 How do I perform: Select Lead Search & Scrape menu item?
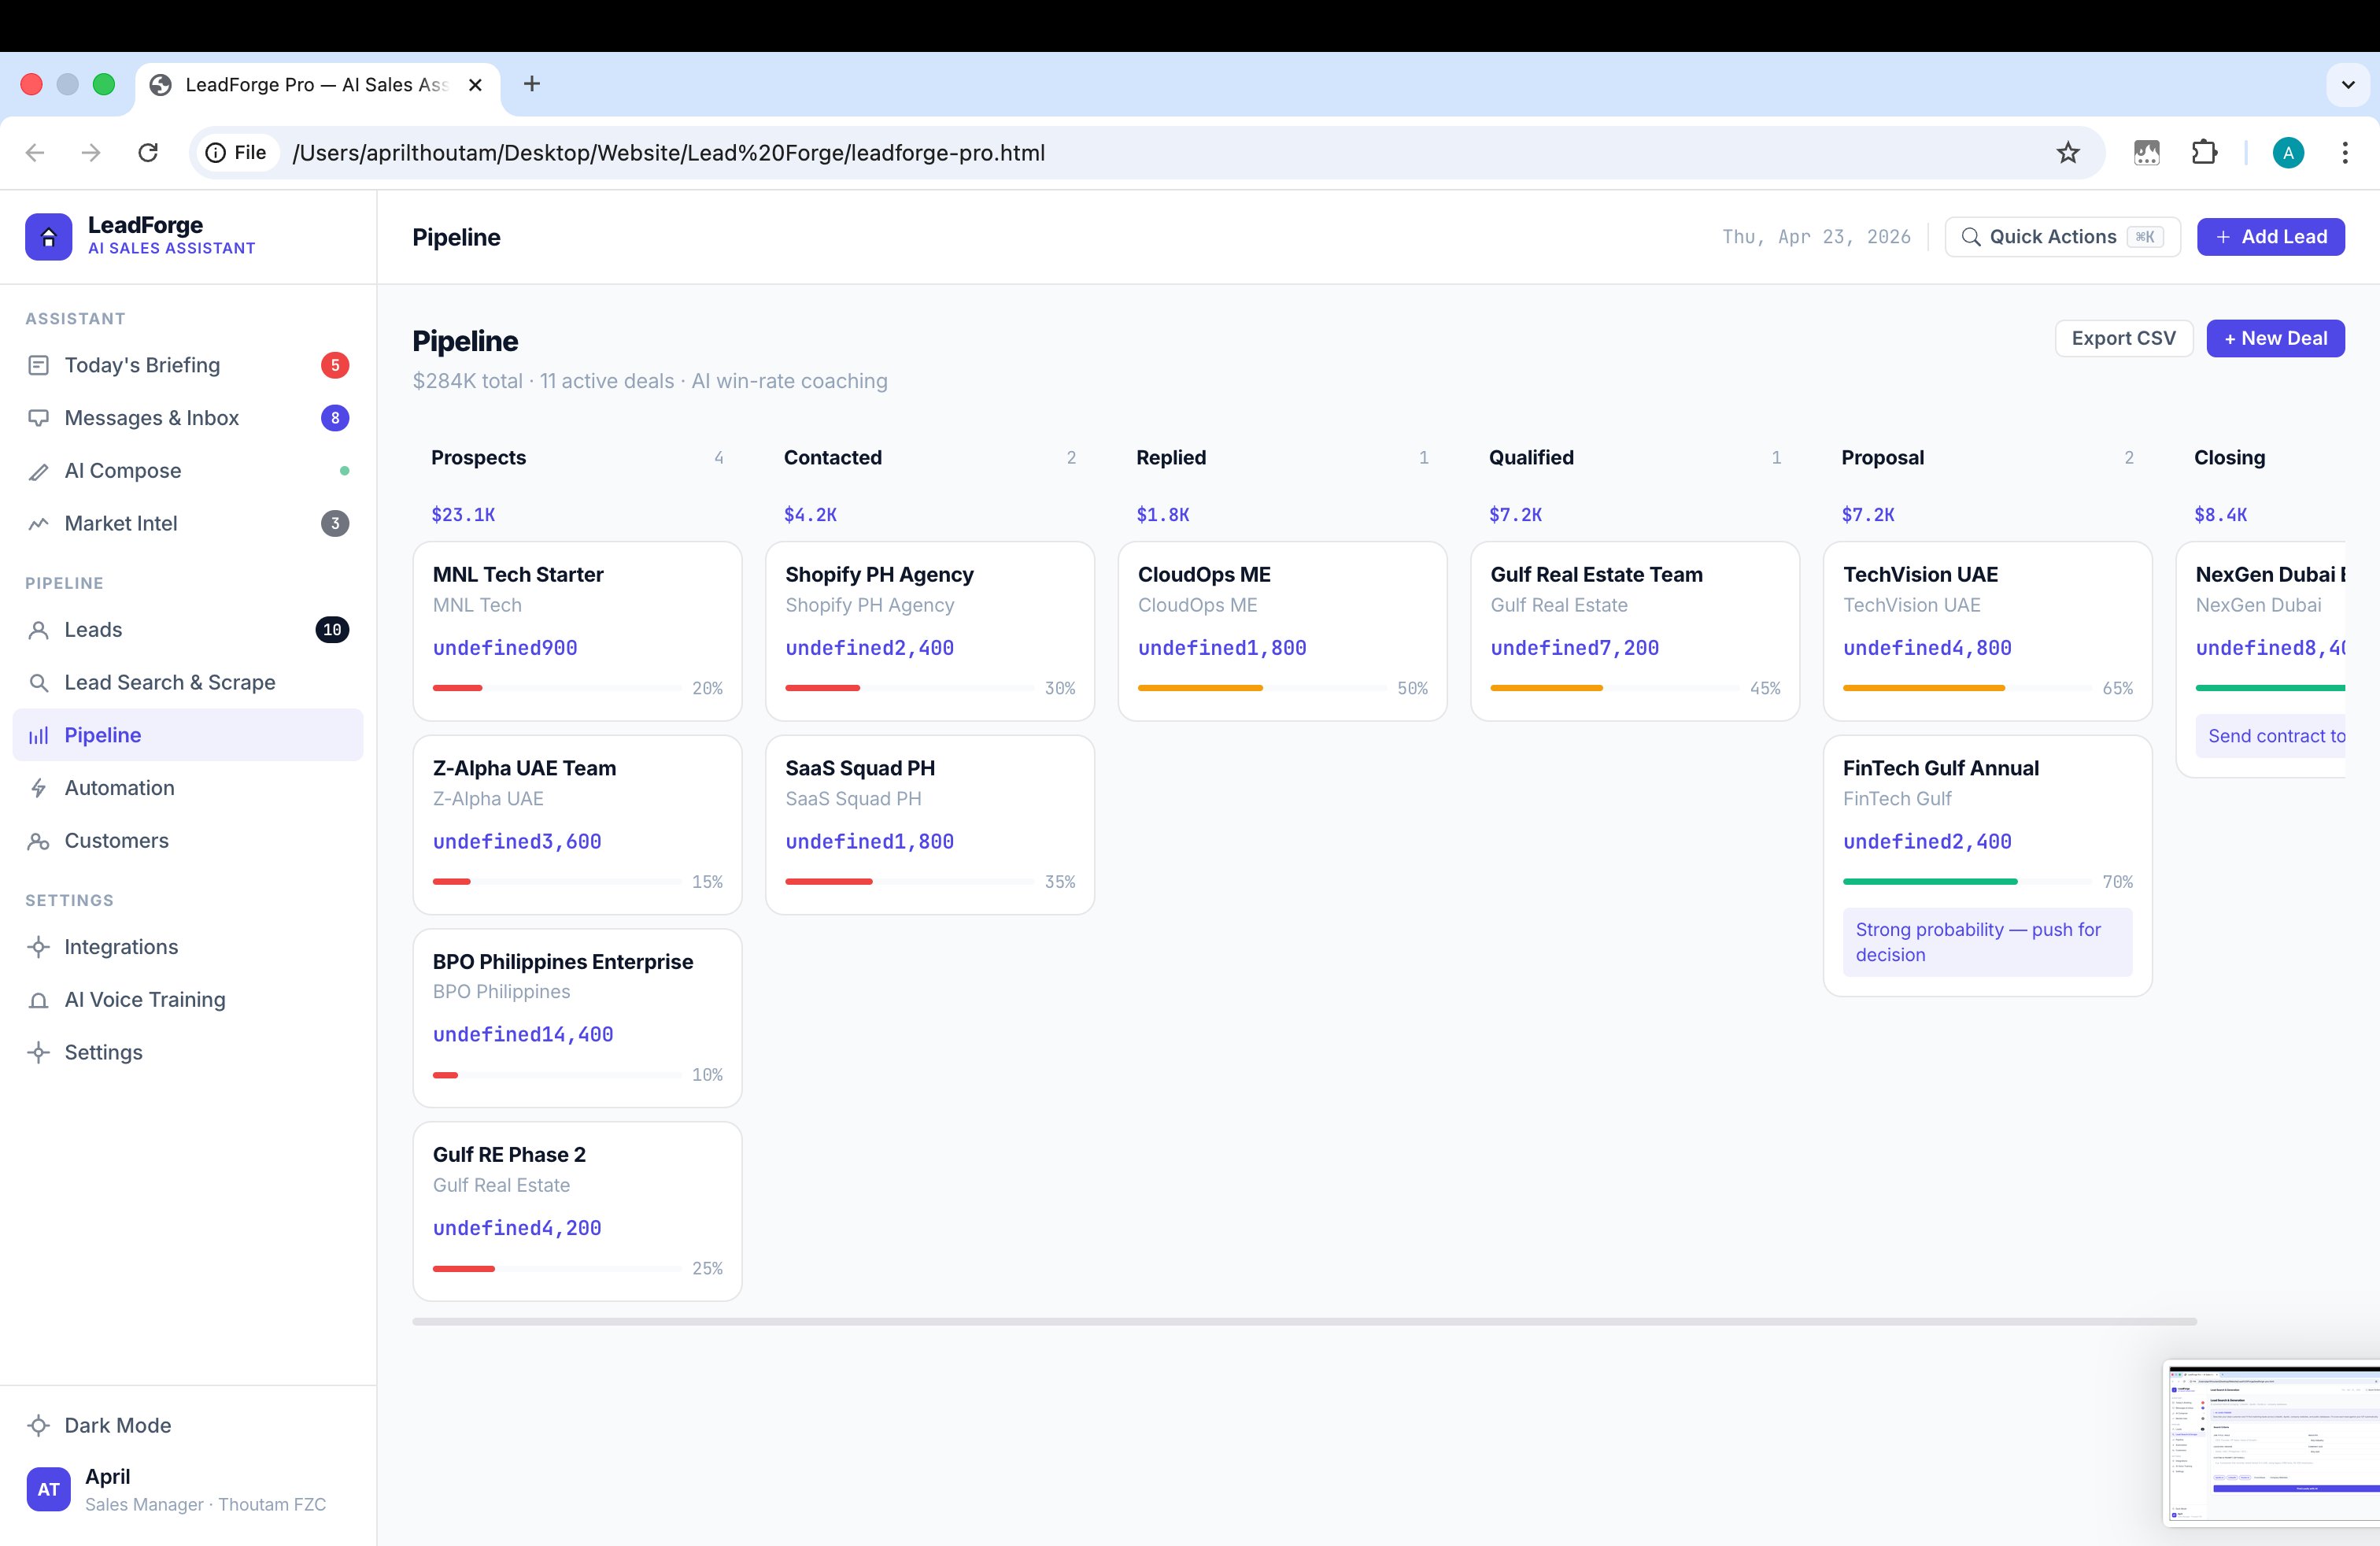click(x=170, y=683)
